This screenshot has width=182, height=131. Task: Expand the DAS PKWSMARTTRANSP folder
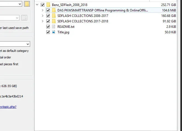[42, 10]
